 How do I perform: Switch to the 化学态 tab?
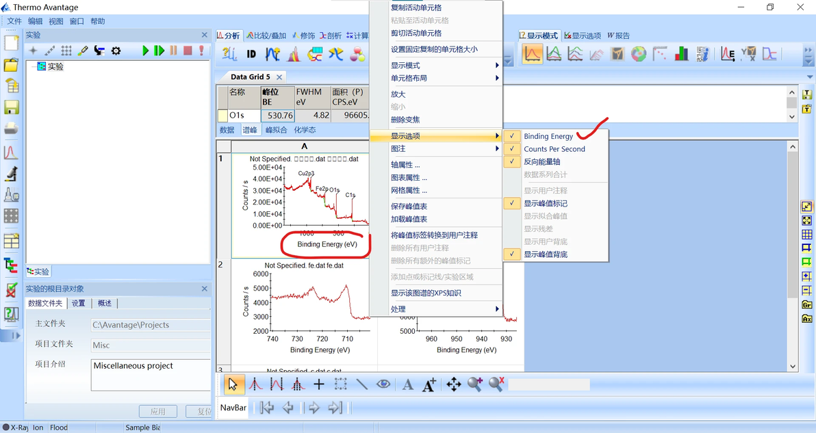pos(305,130)
